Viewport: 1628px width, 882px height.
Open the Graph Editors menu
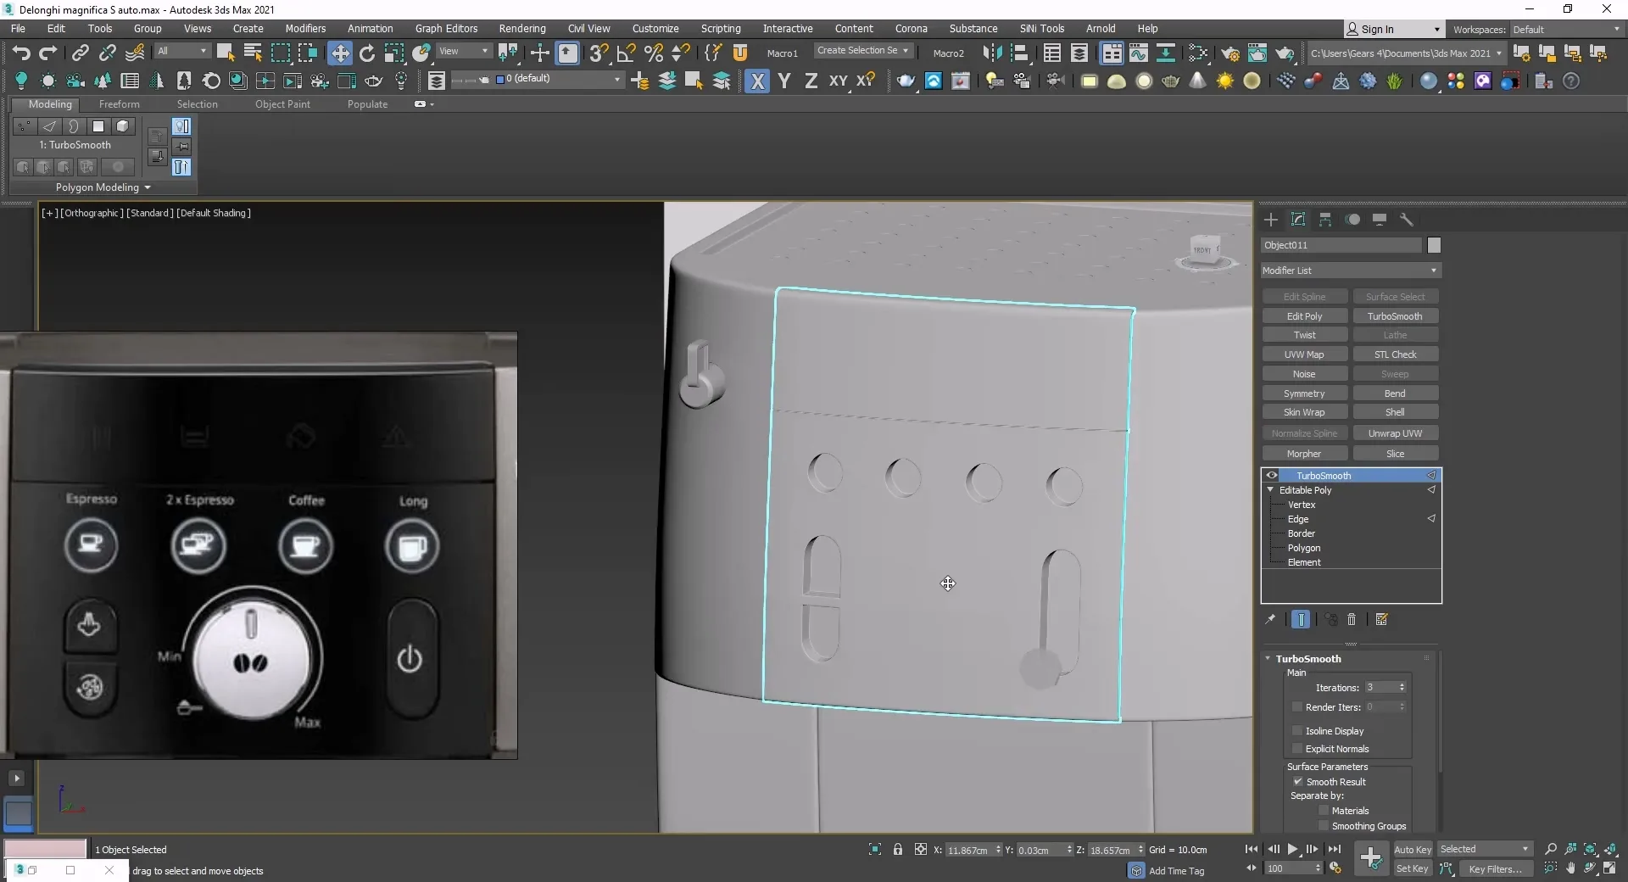point(446,29)
